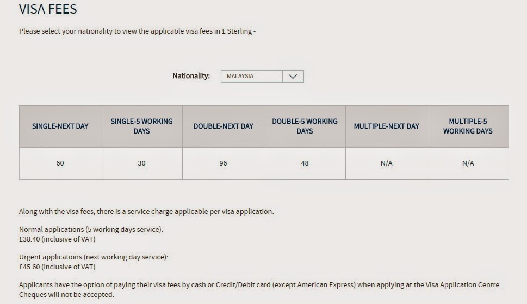The height and width of the screenshot is (304, 527).
Task: Click the DOUBLE-5 WORKING DAYS header
Action: click(305, 126)
